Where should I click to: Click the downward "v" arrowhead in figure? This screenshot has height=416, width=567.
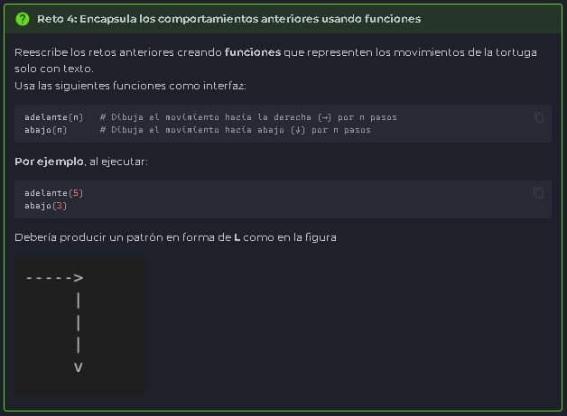(x=79, y=367)
